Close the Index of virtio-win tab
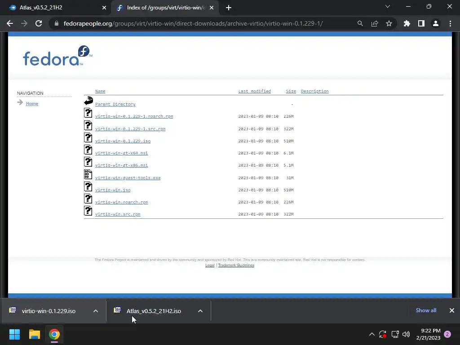Image resolution: width=460 pixels, height=345 pixels. tap(212, 8)
